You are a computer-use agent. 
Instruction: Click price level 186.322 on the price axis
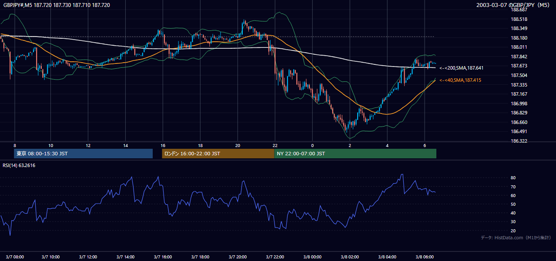tap(519, 141)
